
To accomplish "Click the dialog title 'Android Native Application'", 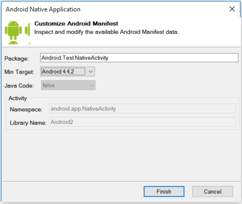I will pyautogui.click(x=43, y=9).
